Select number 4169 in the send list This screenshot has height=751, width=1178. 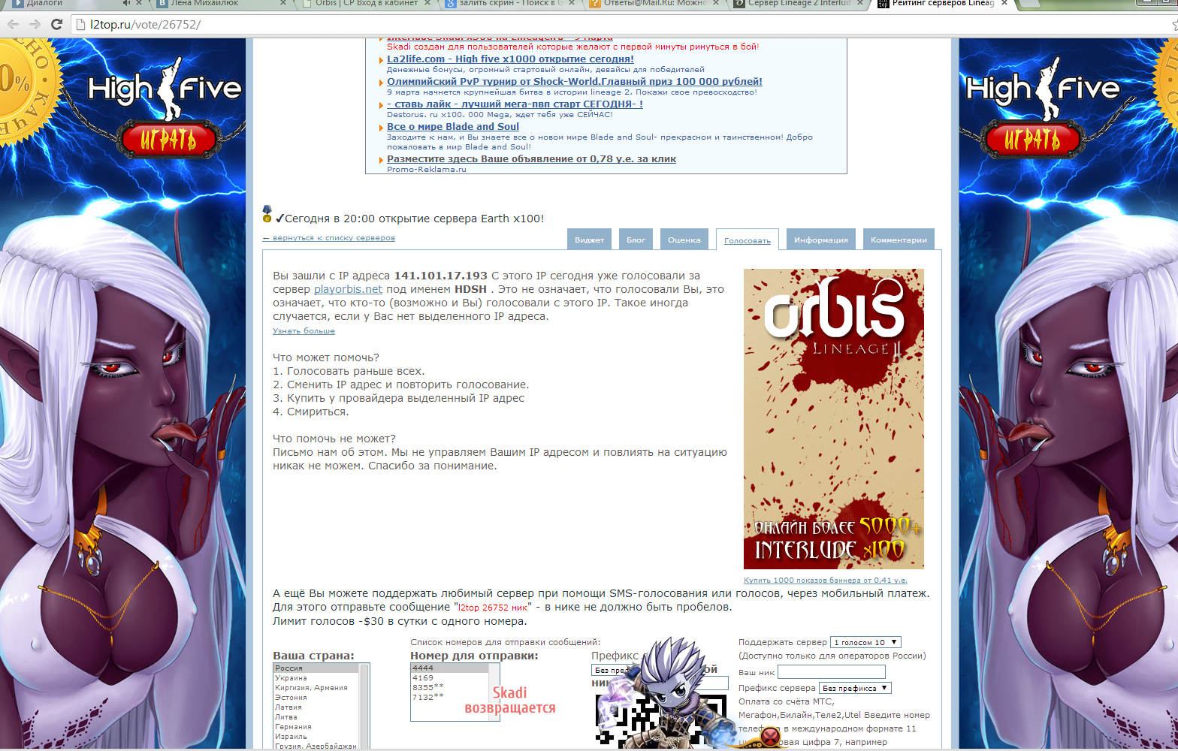(449, 677)
